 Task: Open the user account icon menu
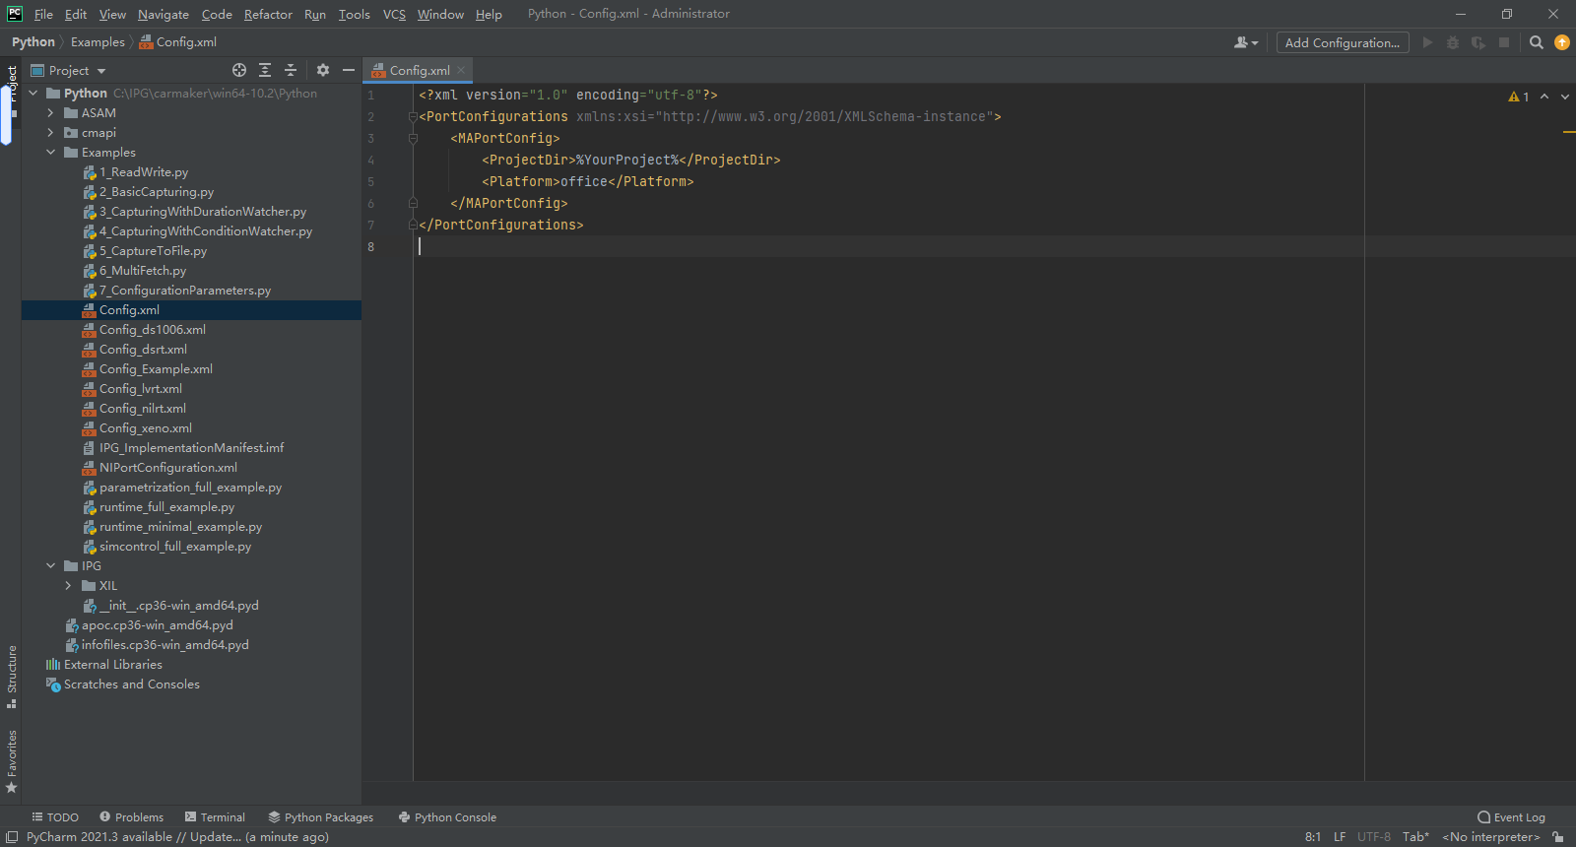pos(1246,42)
